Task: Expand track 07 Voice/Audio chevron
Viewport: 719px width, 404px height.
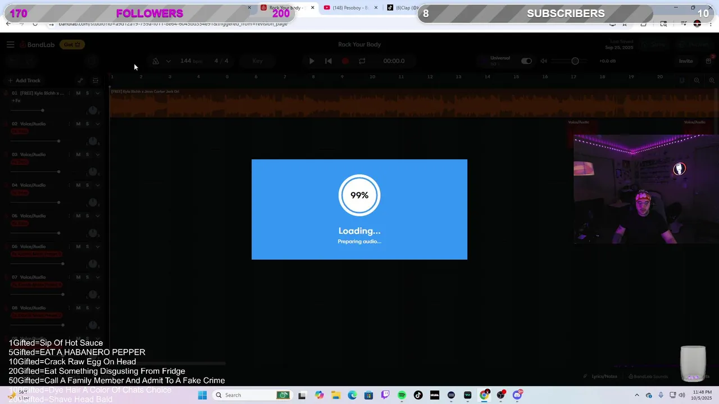Action: pos(97,277)
